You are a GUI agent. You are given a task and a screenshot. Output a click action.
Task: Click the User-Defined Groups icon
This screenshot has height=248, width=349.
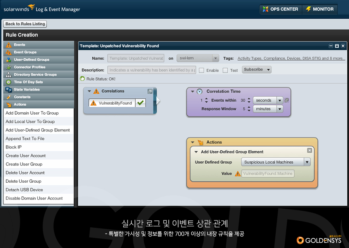click(9, 60)
